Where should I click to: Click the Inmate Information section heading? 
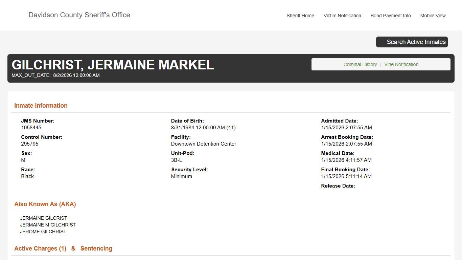pos(41,105)
